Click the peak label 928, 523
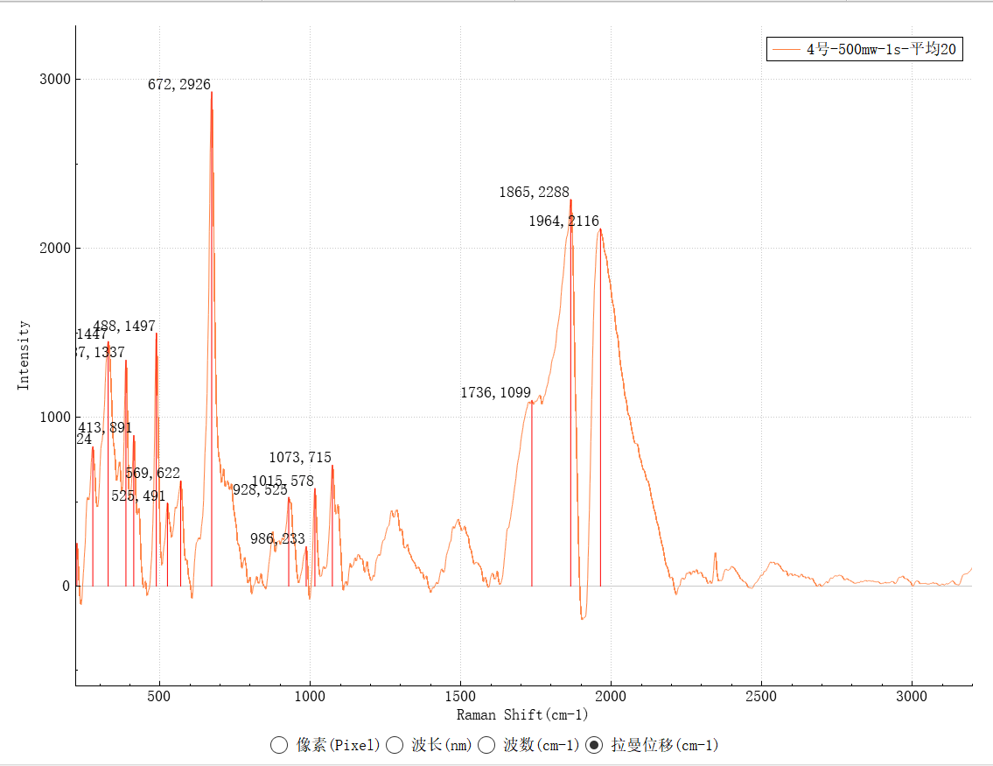 [260, 489]
